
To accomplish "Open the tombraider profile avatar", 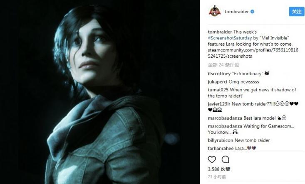I will 215,12.
